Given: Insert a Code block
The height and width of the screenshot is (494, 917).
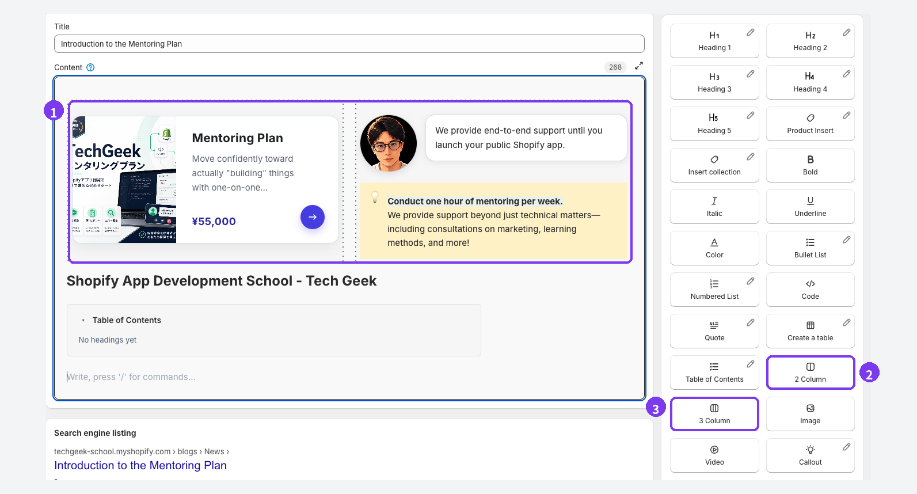Looking at the screenshot, I should (810, 290).
